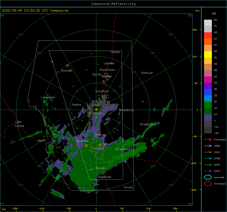Click the Cochrane city label

tap(82, 141)
